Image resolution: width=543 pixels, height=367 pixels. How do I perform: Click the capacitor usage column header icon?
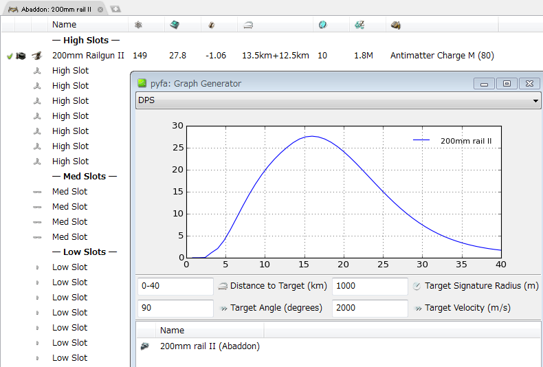tap(212, 25)
